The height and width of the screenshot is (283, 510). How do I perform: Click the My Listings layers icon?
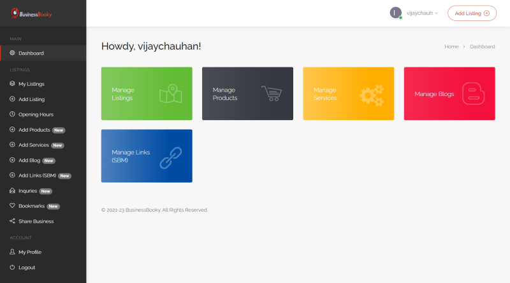tap(12, 84)
